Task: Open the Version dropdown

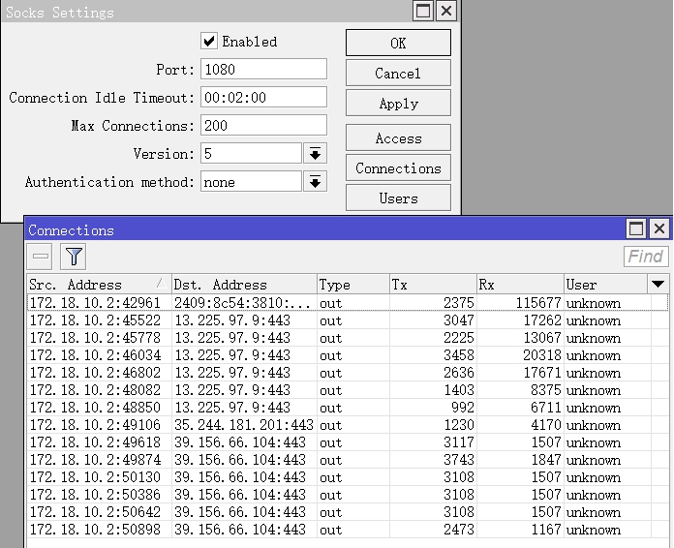Action: (315, 154)
